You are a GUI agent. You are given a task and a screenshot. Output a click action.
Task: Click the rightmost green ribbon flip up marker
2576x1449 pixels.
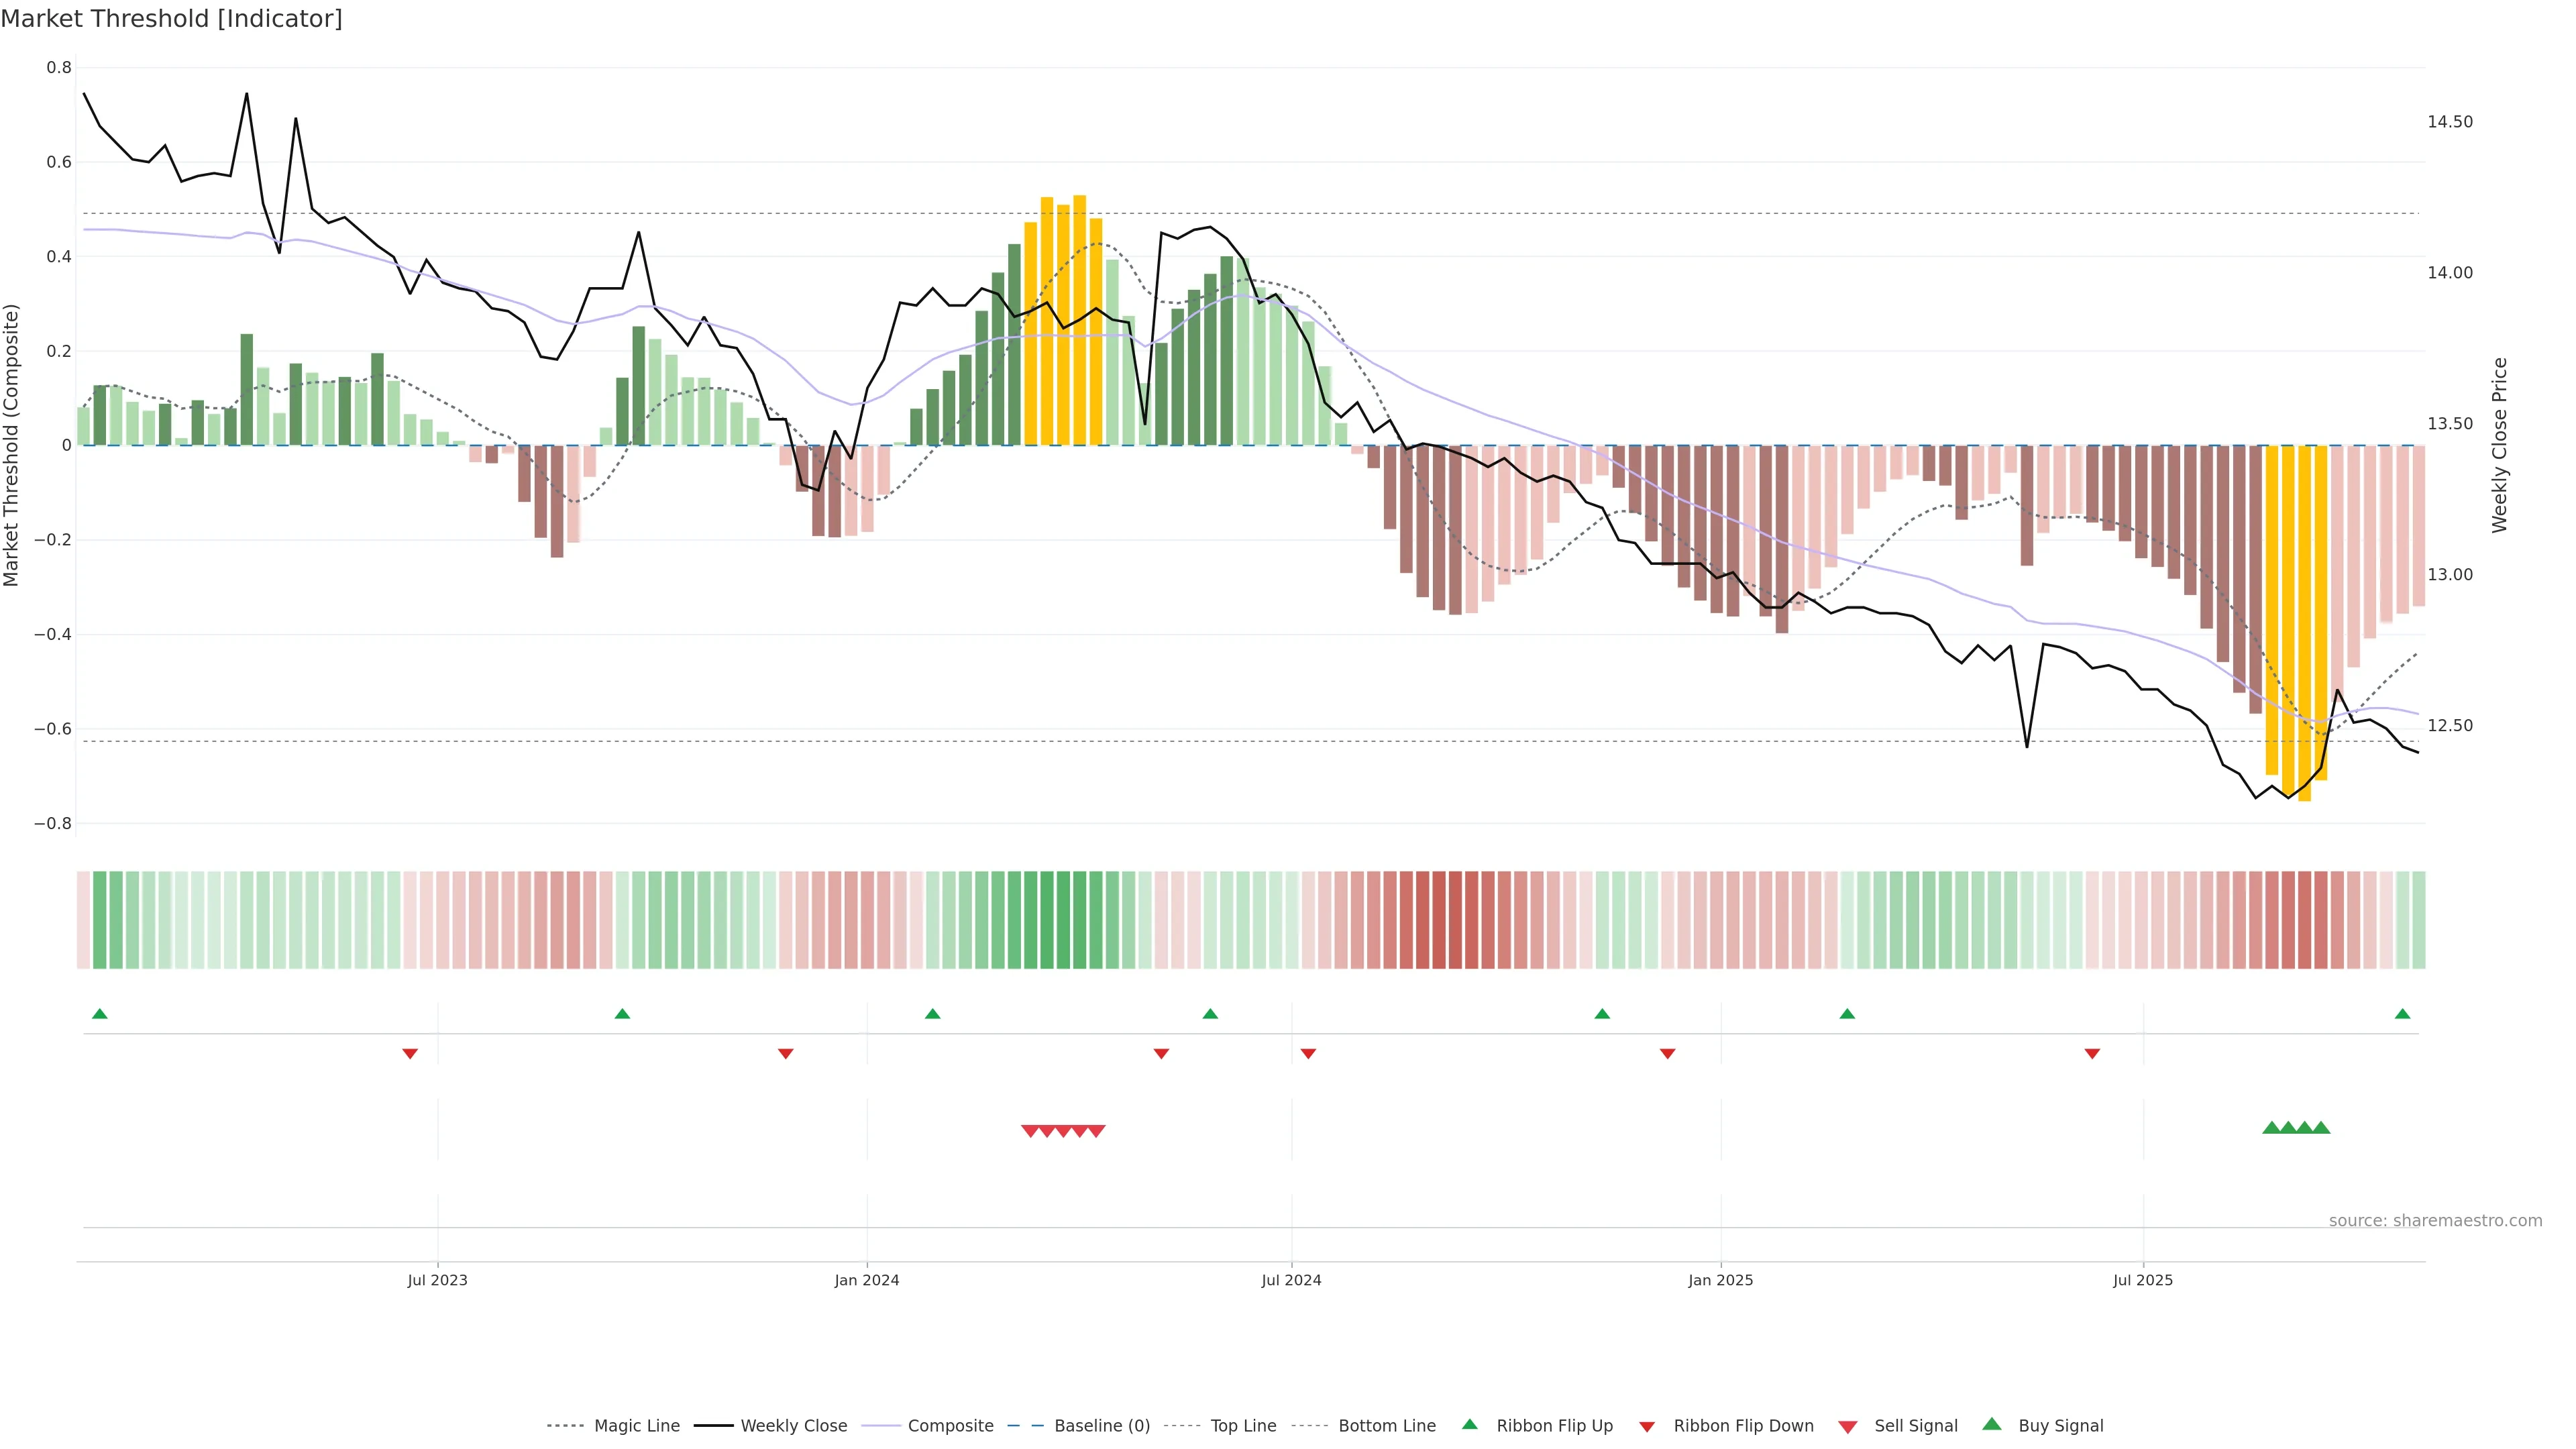(x=2402, y=1014)
